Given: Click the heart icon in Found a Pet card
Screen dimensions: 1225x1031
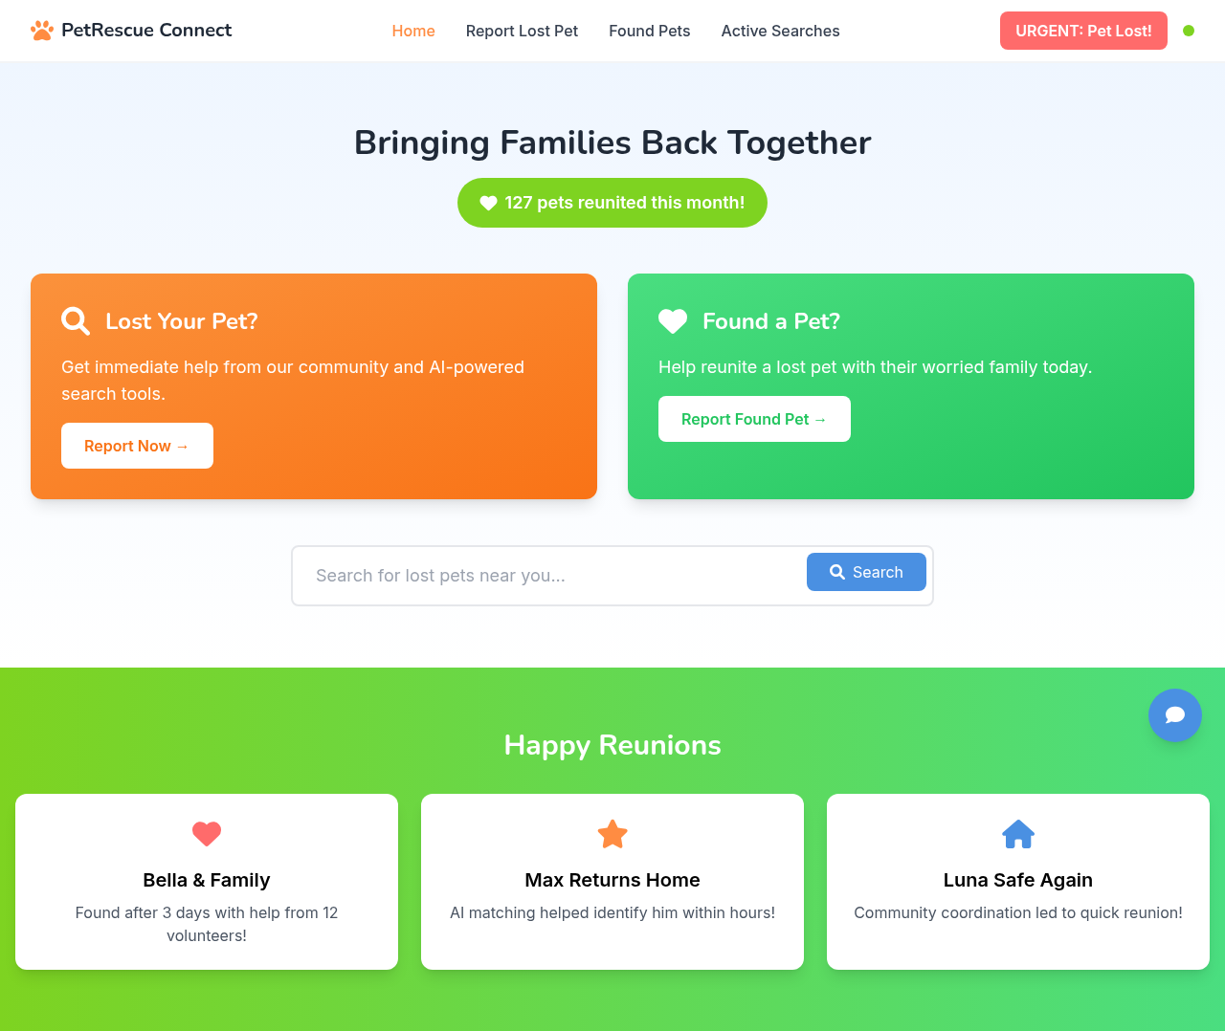Looking at the screenshot, I should (673, 321).
